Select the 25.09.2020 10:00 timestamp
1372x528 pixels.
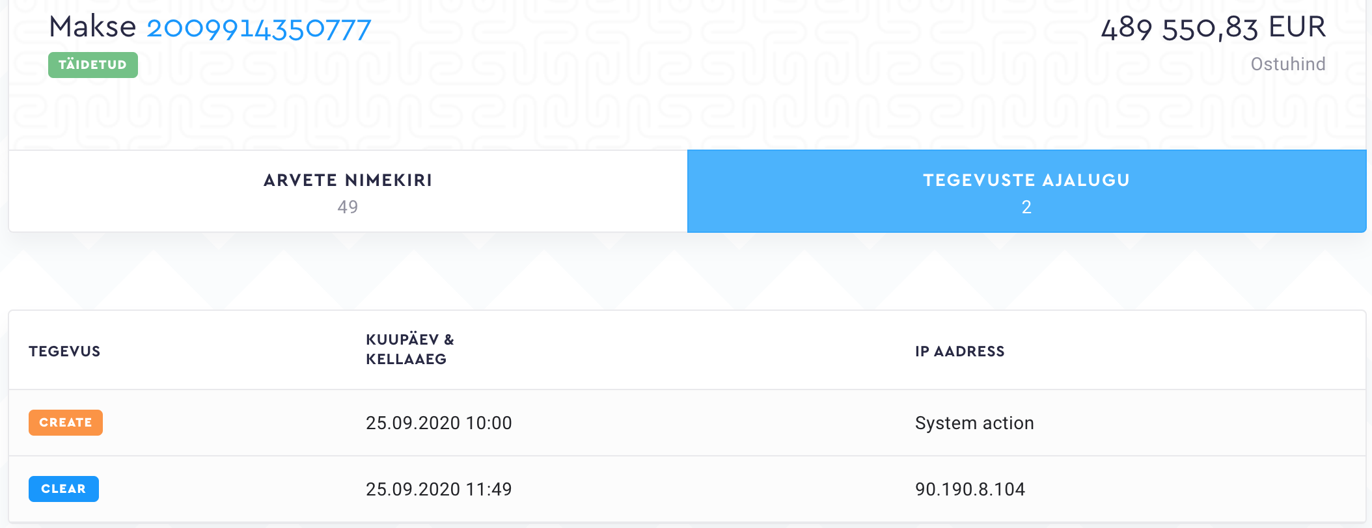(x=439, y=423)
